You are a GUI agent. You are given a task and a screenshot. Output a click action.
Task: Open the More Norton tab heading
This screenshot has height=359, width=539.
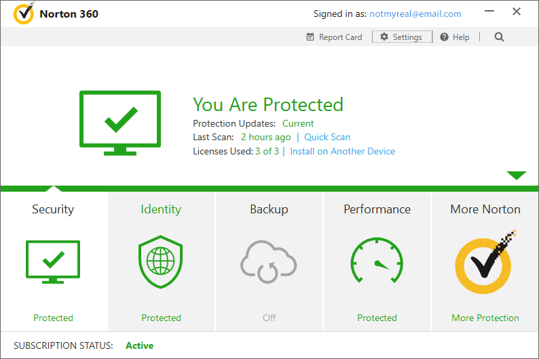pyautogui.click(x=485, y=209)
